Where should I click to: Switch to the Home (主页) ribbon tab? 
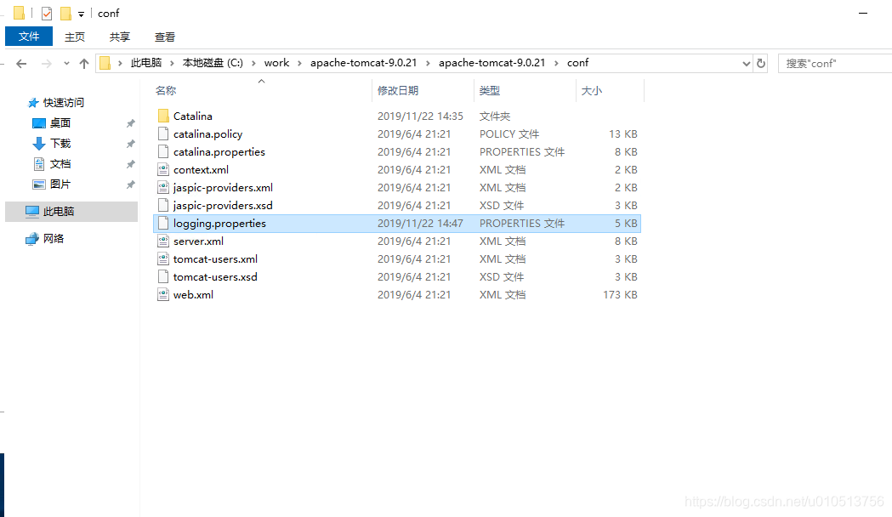point(75,37)
